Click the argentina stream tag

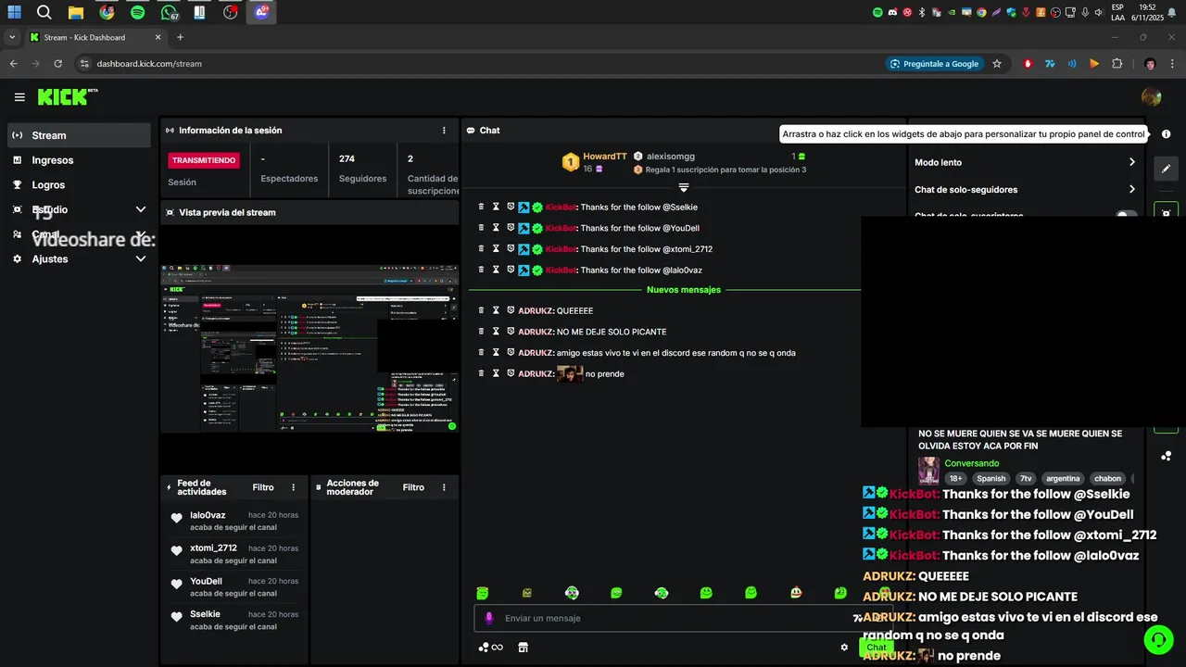1063,479
